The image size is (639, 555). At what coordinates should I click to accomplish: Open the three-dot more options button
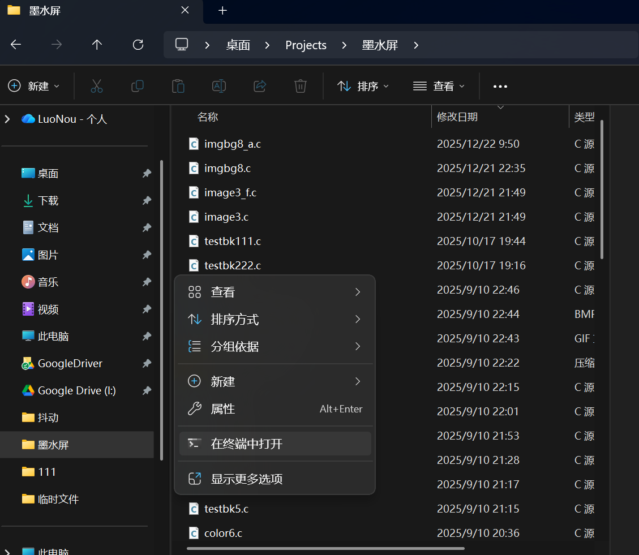[x=500, y=86]
